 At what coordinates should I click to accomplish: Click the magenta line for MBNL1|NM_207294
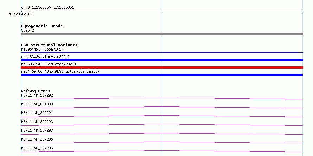click(162, 116)
